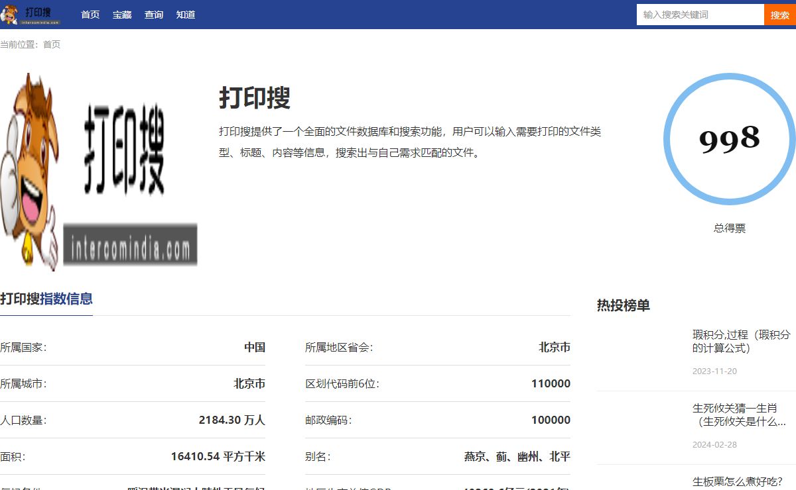The width and height of the screenshot is (796, 490).
Task: Click the 打印搜 page heading
Action: (x=255, y=98)
